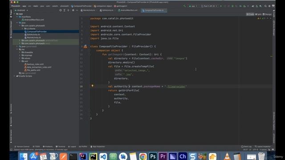Open MainActivity.kt from project tree
Screen dimensions: 285x160
33,37
